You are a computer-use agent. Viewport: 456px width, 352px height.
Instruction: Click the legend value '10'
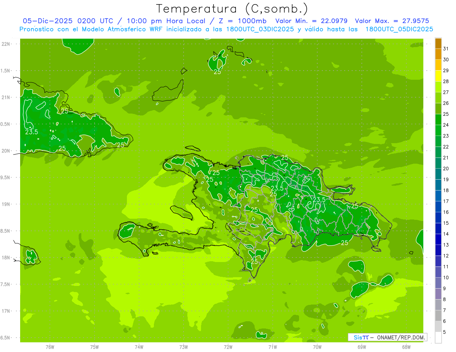pyautogui.click(x=446, y=278)
